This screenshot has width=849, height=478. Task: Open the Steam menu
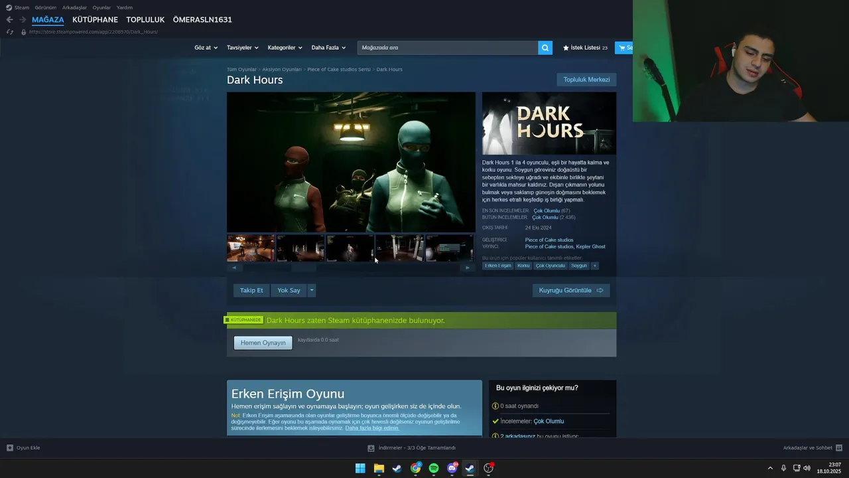[22, 7]
